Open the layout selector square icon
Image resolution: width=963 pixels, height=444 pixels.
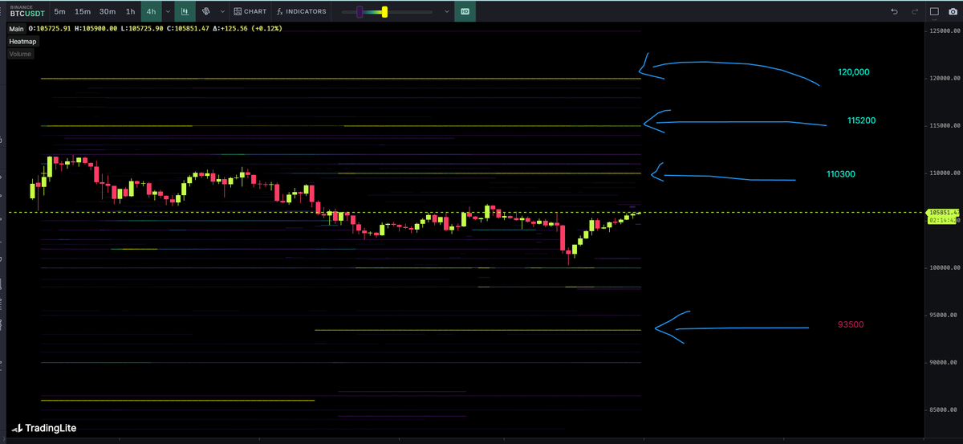(934, 11)
